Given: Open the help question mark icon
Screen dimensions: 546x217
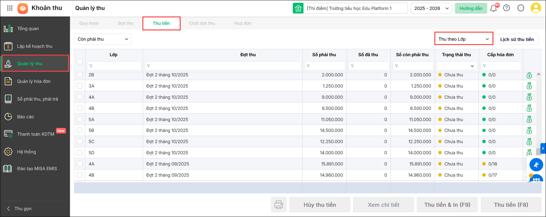Looking at the screenshot, I should point(507,8).
